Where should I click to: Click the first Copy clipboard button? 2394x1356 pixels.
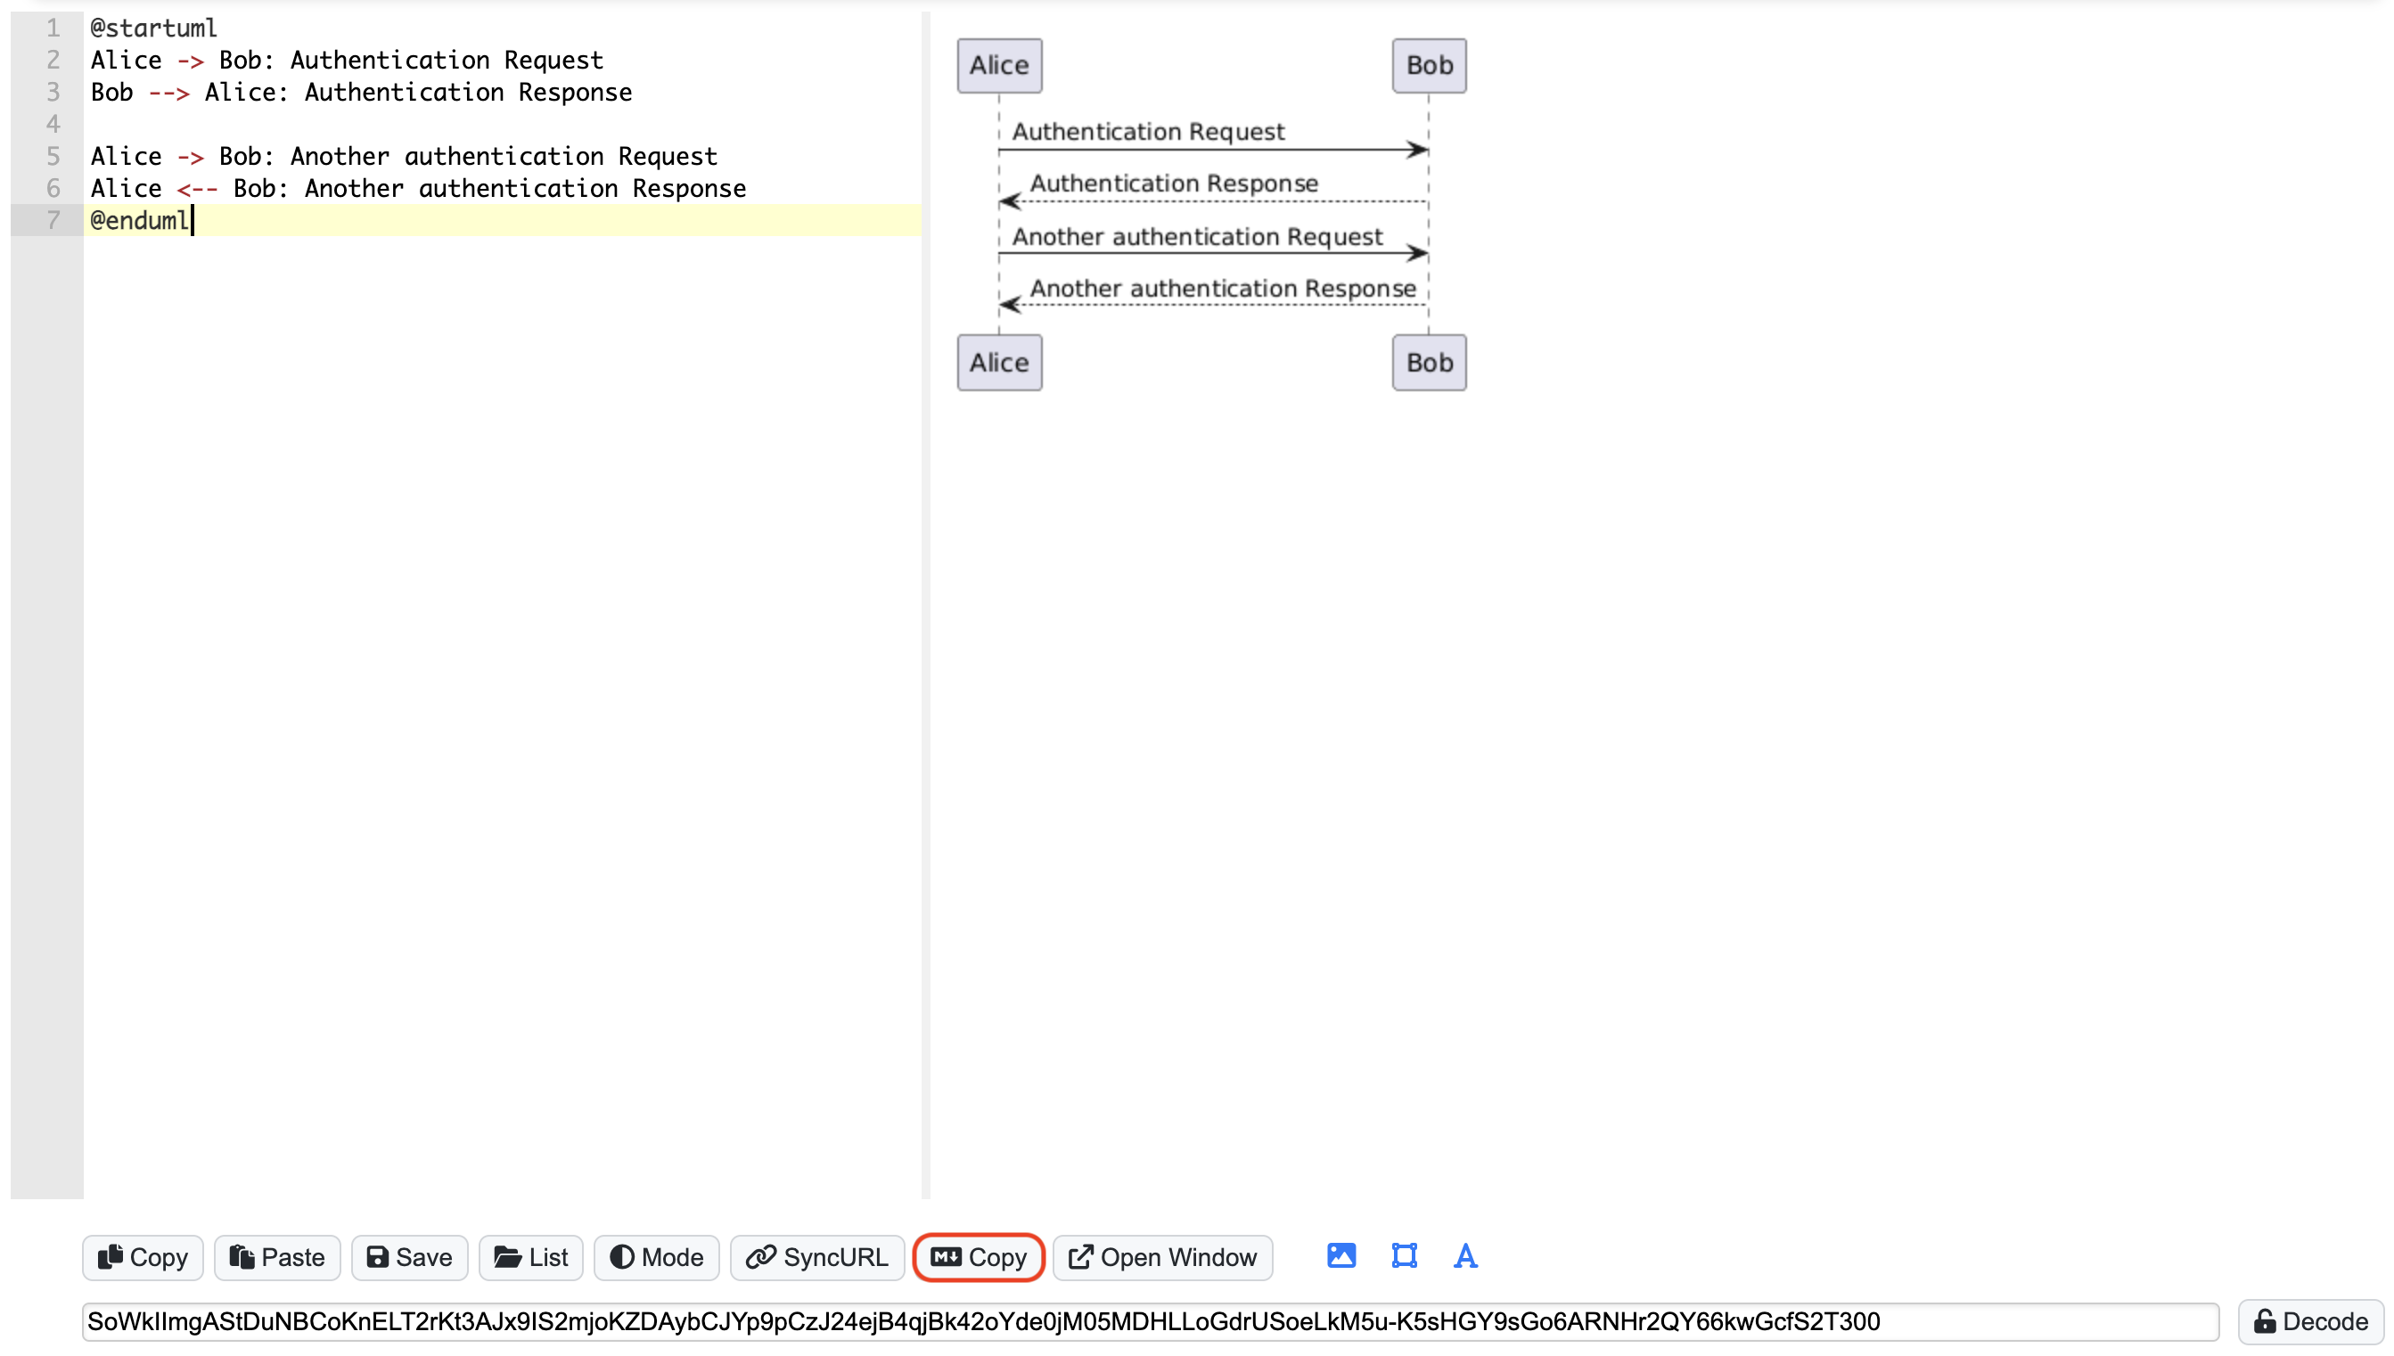[x=143, y=1257]
